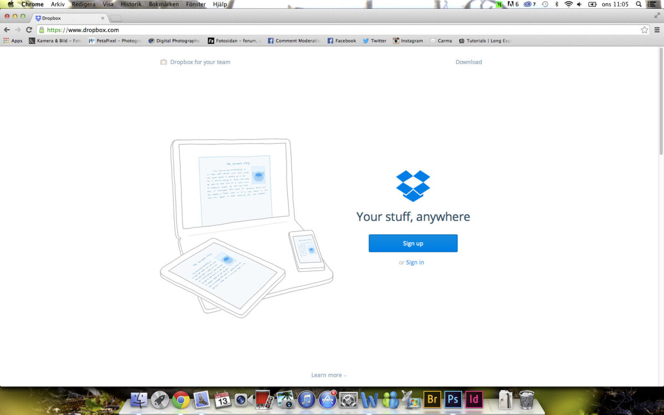The width and height of the screenshot is (664, 415).
Task: Focus the address bar showing www.dropbox.com
Action: point(343,30)
